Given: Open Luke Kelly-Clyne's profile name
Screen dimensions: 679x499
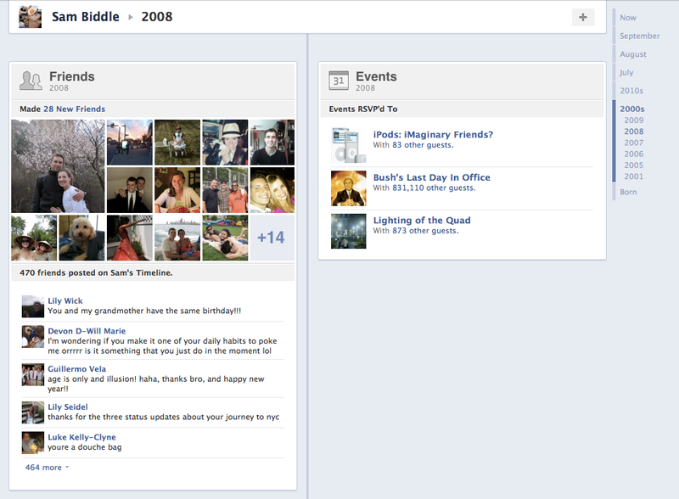Looking at the screenshot, I should point(81,438).
